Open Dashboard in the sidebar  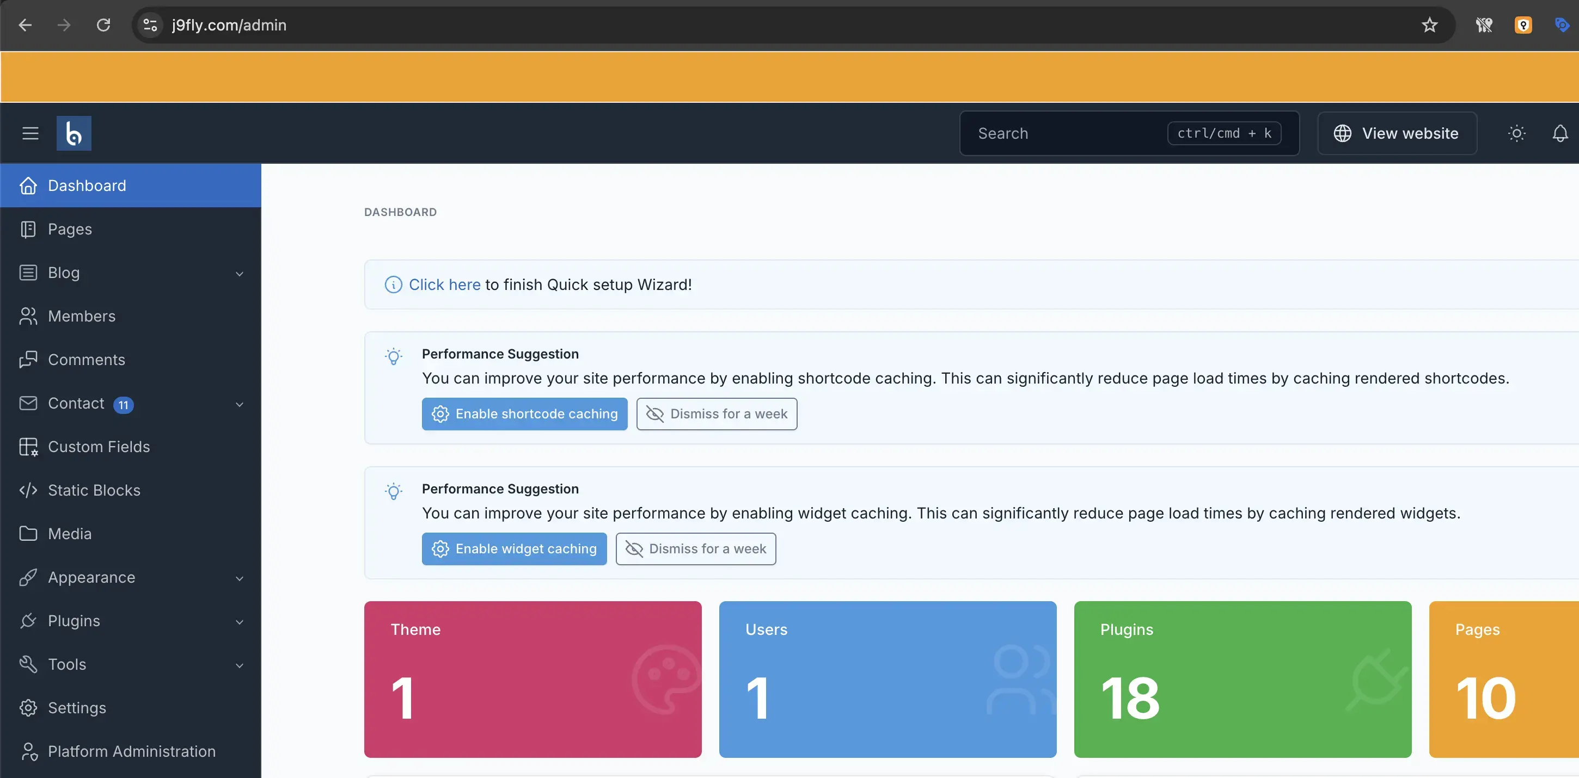pos(131,186)
